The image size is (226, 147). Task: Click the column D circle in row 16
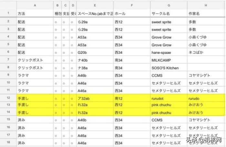click(x=72, y=128)
